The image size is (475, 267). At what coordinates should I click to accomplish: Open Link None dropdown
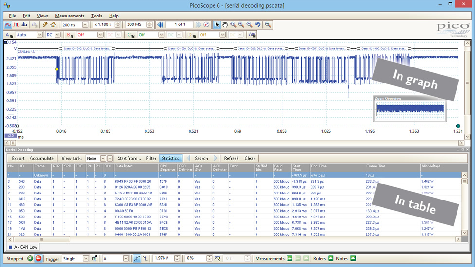(103, 158)
